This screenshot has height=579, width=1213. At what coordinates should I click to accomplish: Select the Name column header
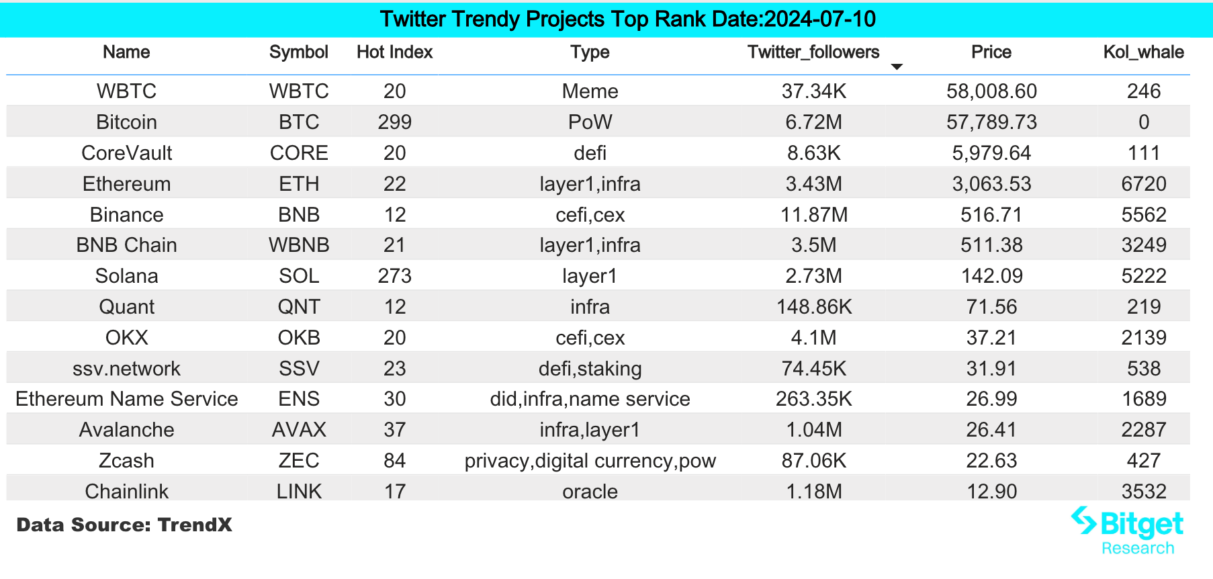coord(126,52)
